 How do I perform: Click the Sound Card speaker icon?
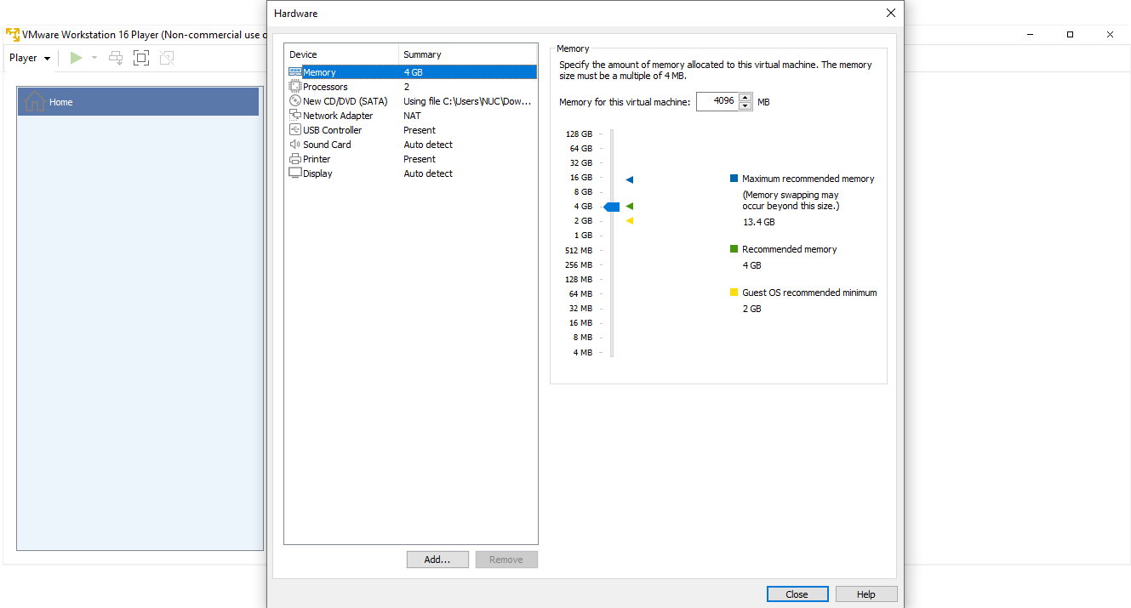(295, 145)
